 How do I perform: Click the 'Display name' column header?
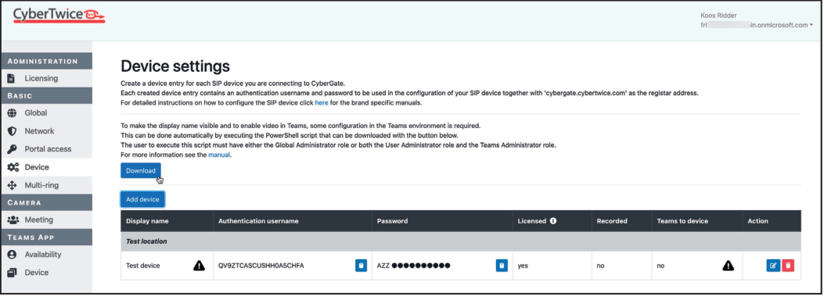click(147, 221)
